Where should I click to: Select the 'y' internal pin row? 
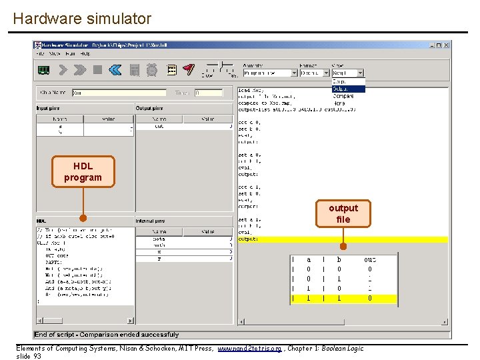[x=184, y=259]
